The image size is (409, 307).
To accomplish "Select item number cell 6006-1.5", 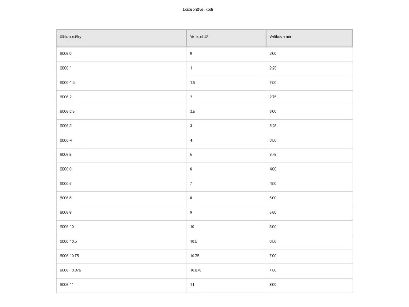I will coord(67,83).
